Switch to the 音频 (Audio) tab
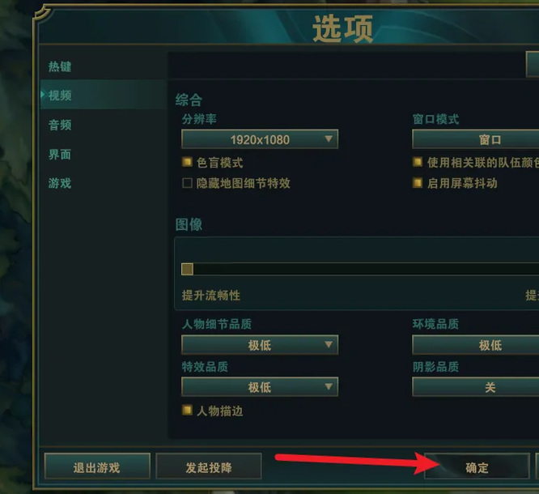 point(60,125)
